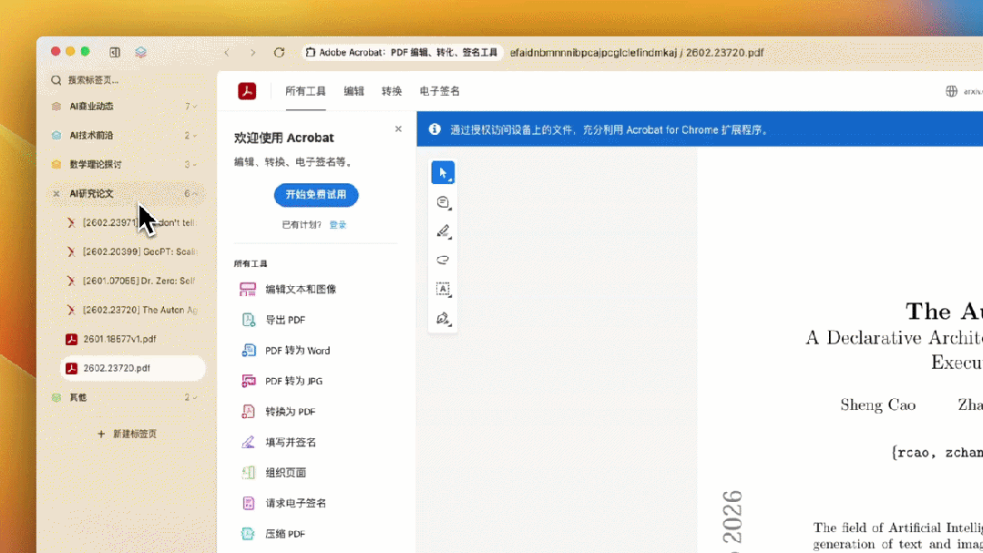Switch to the 转换 tab
983x553 pixels.
392,91
